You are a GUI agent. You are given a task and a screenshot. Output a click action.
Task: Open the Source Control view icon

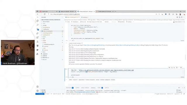pos(38,29)
